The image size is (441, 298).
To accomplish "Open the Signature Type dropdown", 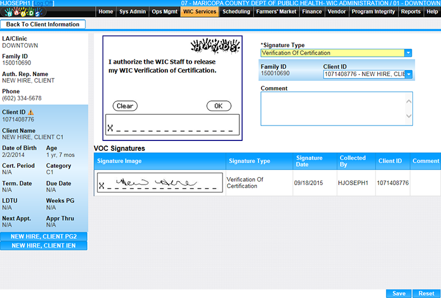I will tap(408, 53).
